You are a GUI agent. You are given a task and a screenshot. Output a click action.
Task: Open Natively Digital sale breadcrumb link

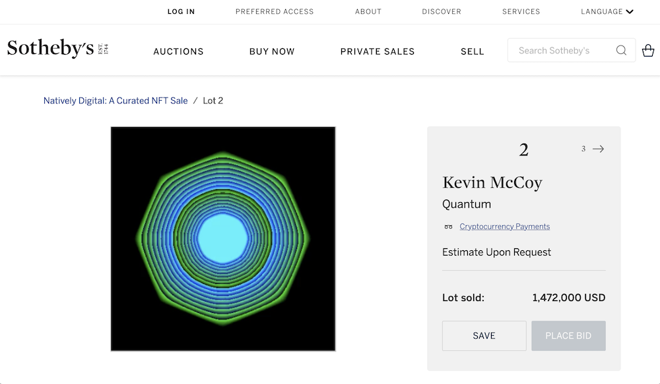(x=115, y=101)
